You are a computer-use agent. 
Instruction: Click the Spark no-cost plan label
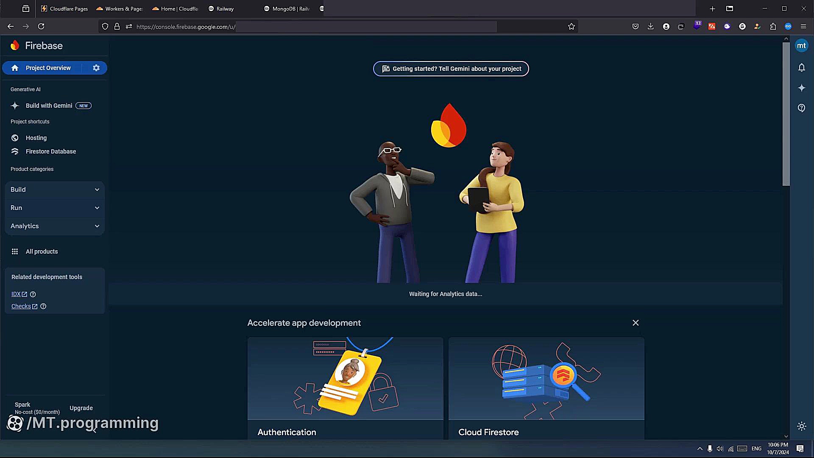pyautogui.click(x=37, y=408)
